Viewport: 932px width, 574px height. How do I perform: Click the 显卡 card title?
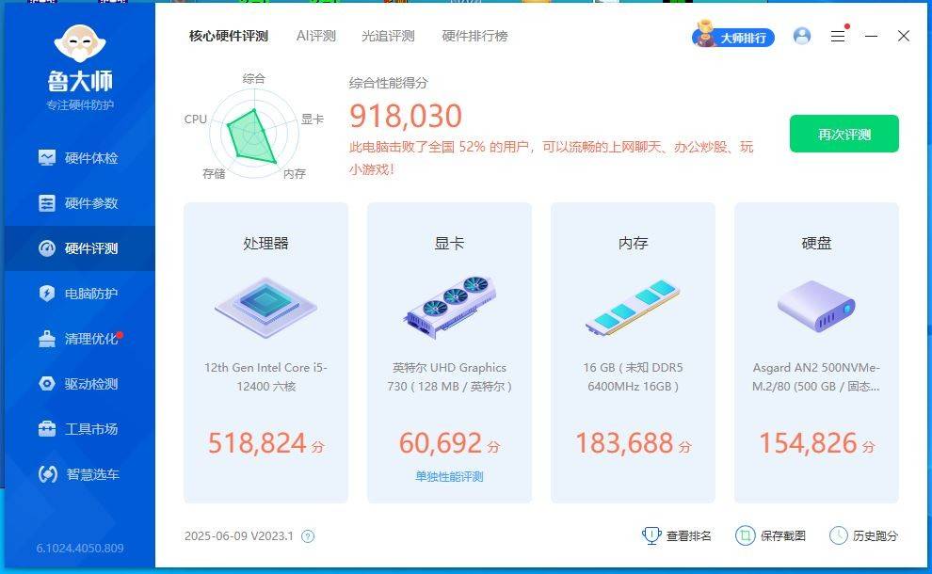(x=449, y=243)
